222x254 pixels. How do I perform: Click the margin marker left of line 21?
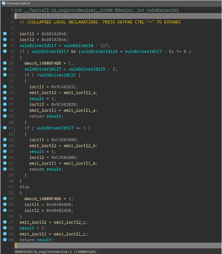pos(2,128)
